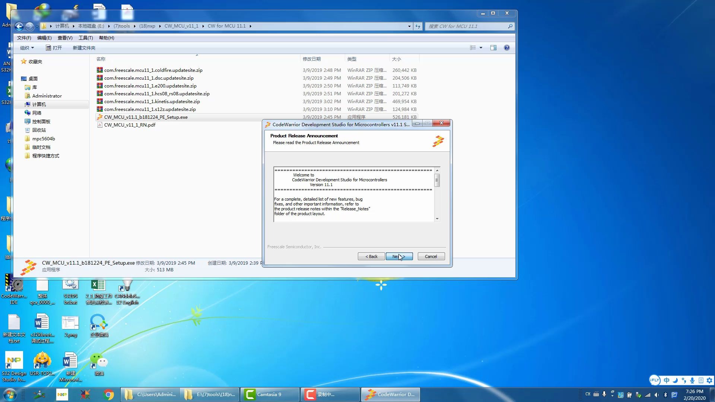Select 计算机 in navigation pane
This screenshot has height=402, width=715.
[39, 104]
